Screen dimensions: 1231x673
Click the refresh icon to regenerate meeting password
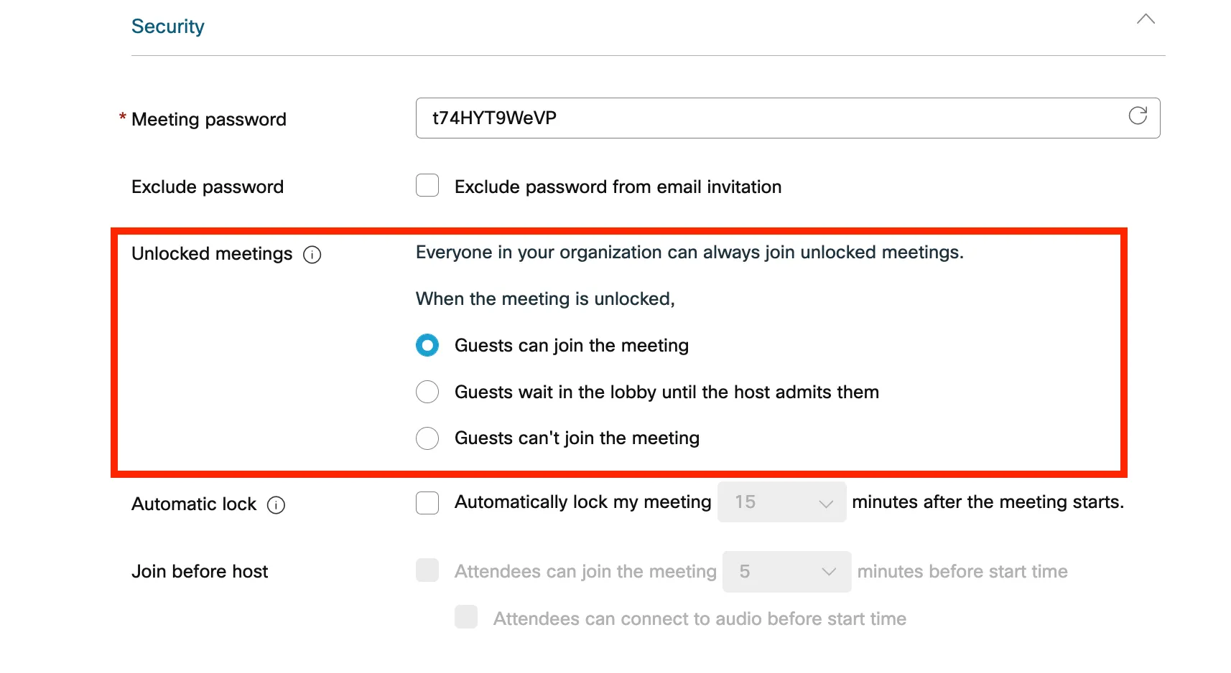(1138, 116)
